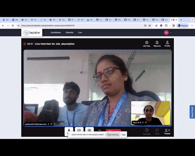Click the mic icon beside Tarun K D
Viewport: 195px width, 156px height.
(143, 123)
